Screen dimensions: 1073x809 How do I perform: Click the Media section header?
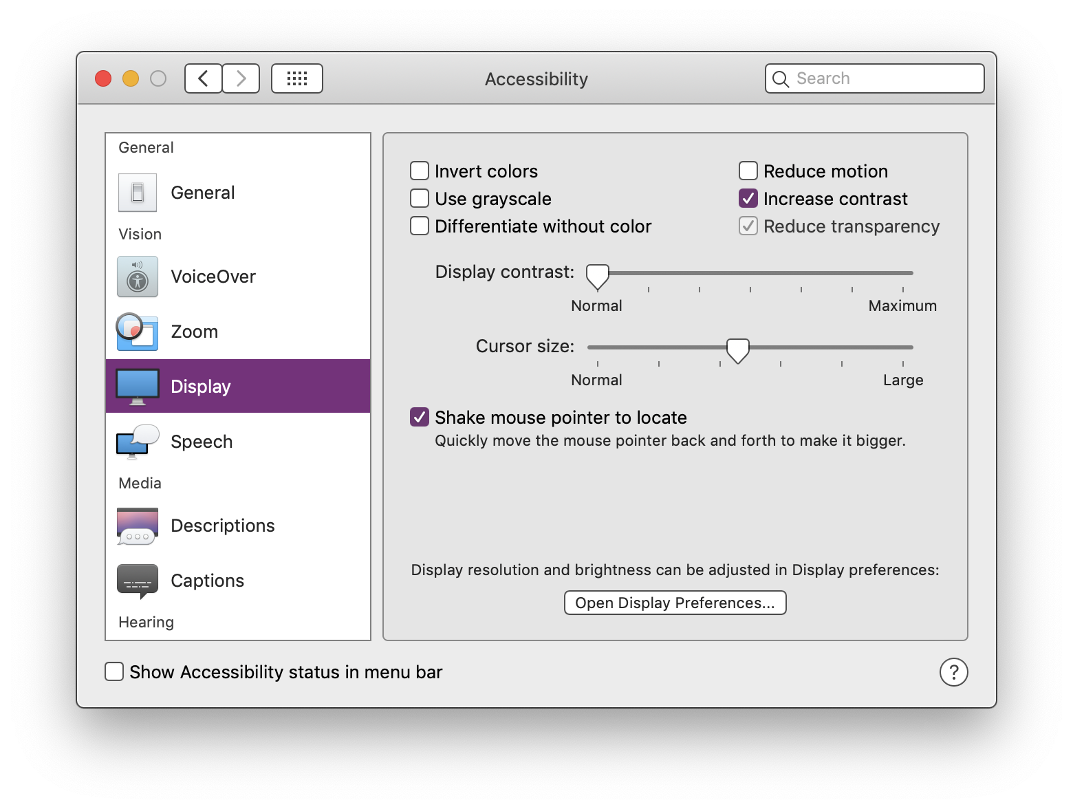tap(140, 483)
